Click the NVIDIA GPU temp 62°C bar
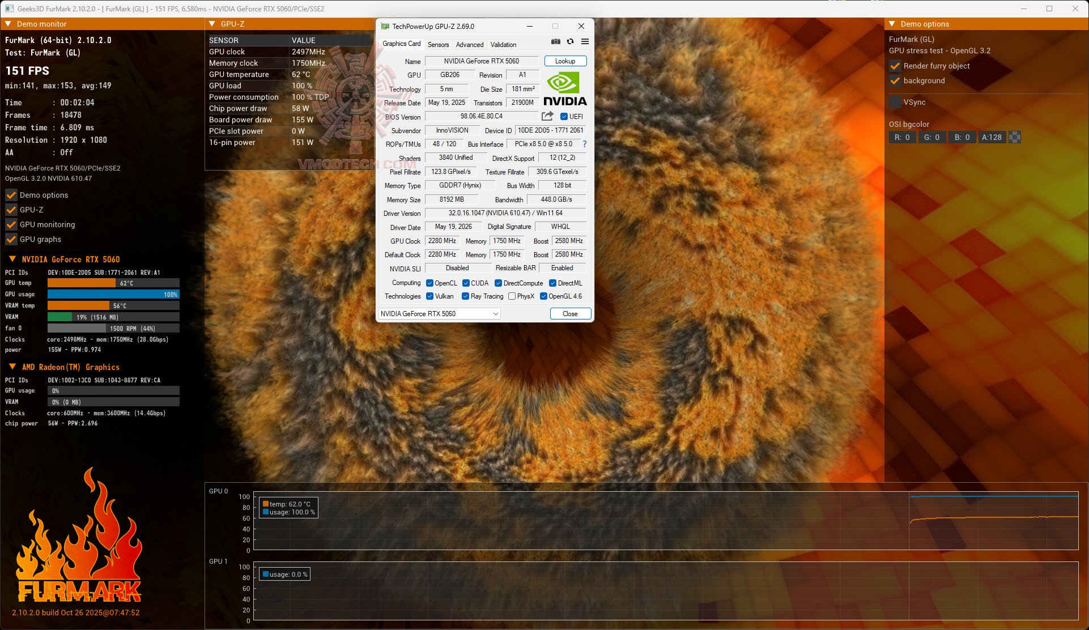The height and width of the screenshot is (630, 1089). 113,283
